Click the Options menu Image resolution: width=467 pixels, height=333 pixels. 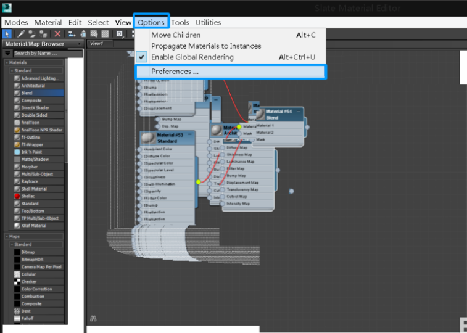151,23
